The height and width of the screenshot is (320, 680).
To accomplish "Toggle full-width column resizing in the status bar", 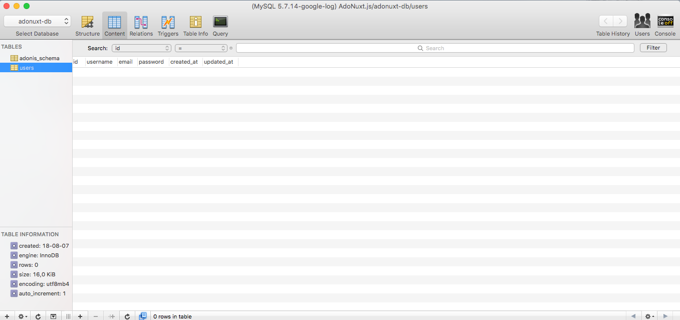I will click(x=68, y=316).
